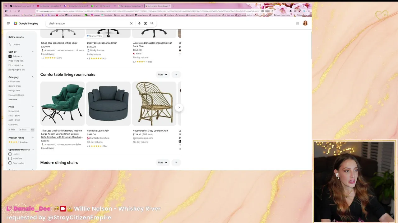The image size is (398, 223).
Task: Sort by Rating: High to low
Action: 16,70
